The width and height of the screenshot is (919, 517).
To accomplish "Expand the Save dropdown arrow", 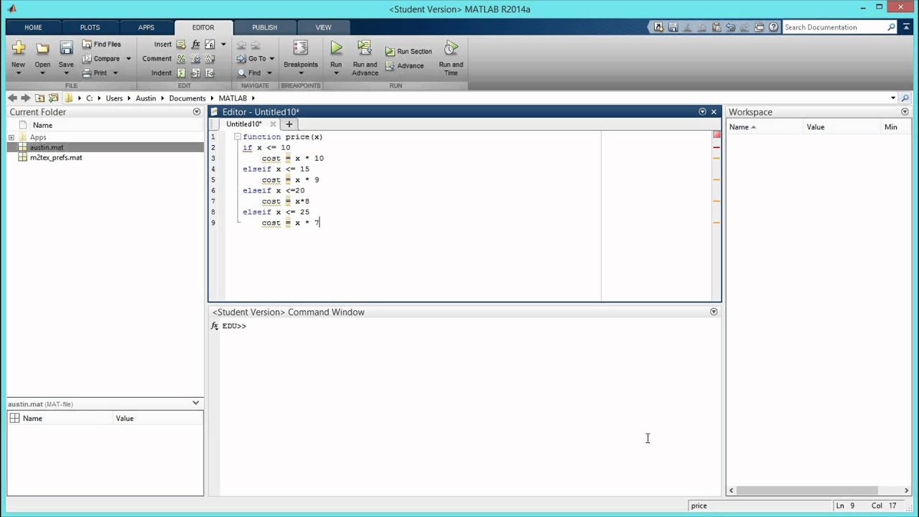I will 66,73.
